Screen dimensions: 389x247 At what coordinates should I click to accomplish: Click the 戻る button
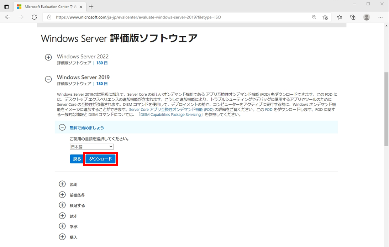tap(77, 159)
